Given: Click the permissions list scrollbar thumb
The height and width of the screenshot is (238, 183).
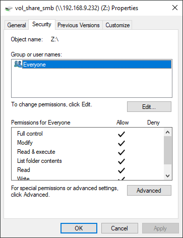Looking at the screenshot, I should (x=167, y=150).
